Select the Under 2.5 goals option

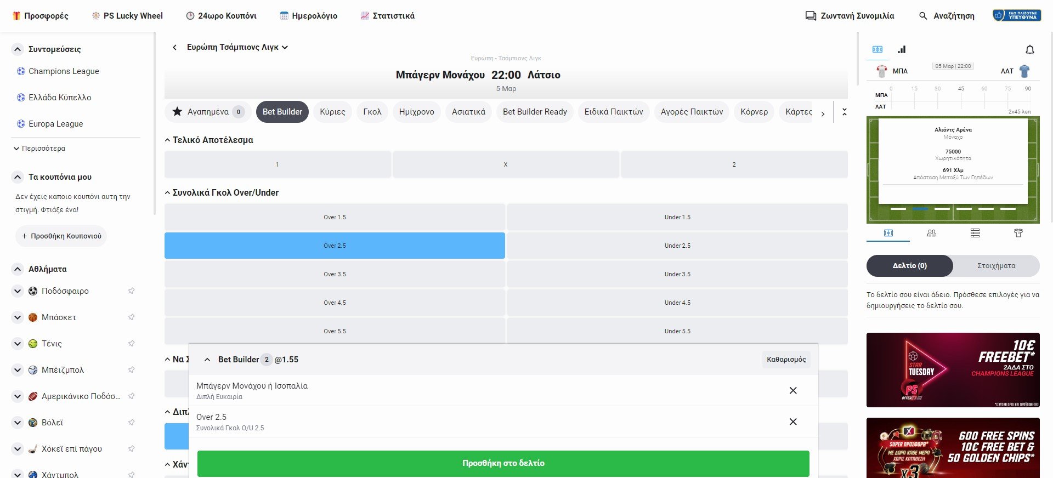point(677,246)
